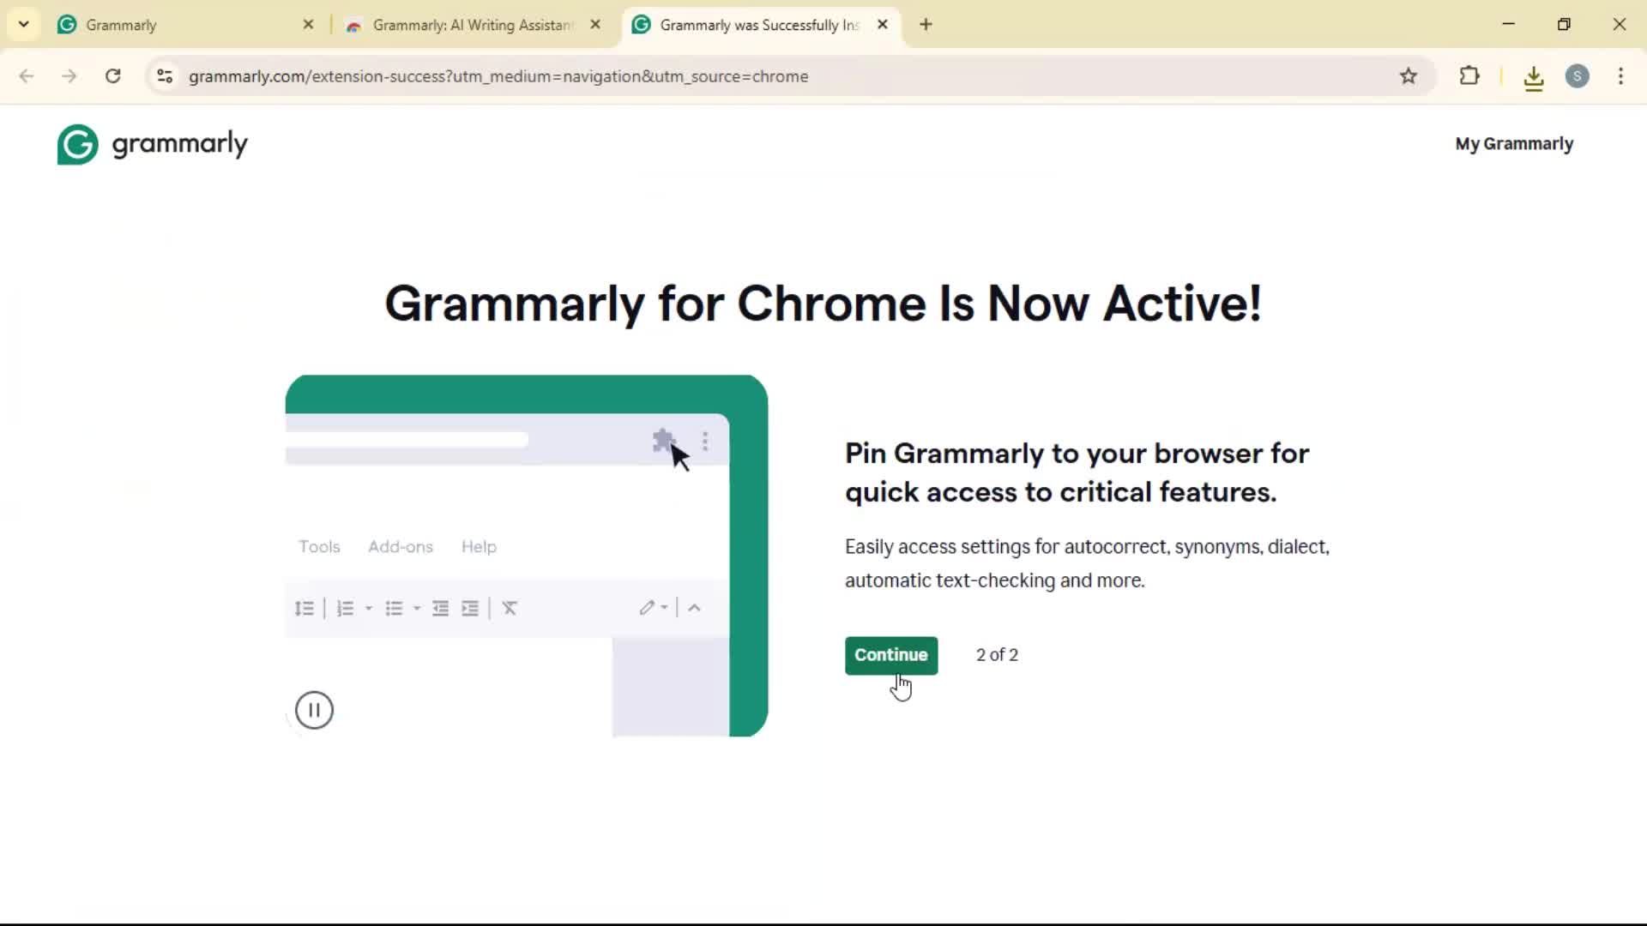Open a new tab

tap(926, 25)
